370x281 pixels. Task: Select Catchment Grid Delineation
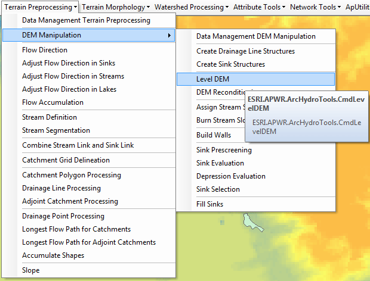pyautogui.click(x=66, y=160)
